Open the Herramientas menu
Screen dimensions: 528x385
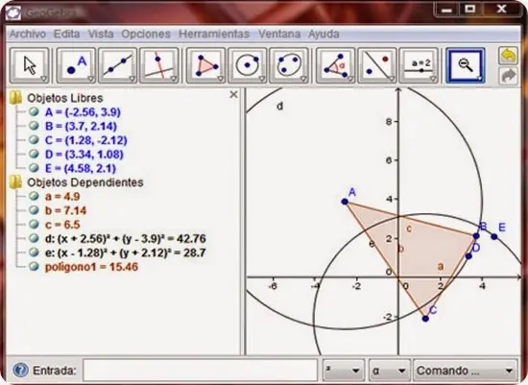(214, 34)
